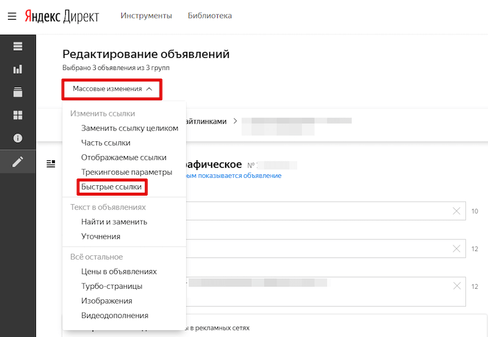Click the stacked layers sidebar icon

[18, 92]
